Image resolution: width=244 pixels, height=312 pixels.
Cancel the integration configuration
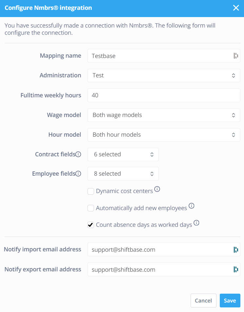click(203, 300)
